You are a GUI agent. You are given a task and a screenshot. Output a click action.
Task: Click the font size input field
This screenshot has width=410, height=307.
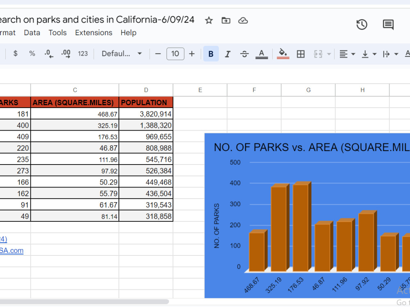click(175, 54)
